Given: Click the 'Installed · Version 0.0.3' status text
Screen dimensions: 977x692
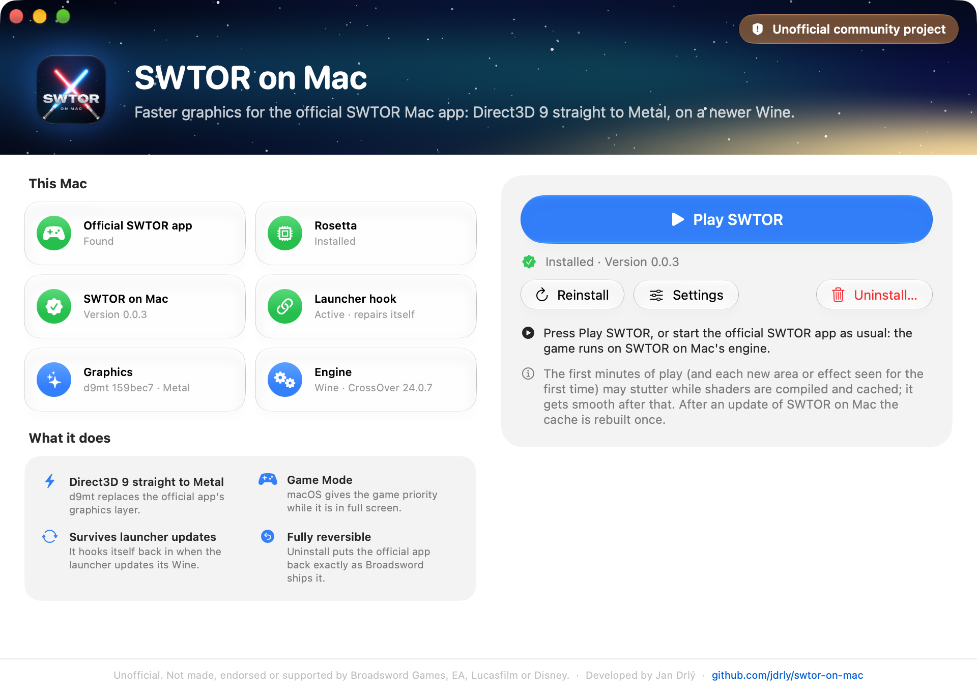Looking at the screenshot, I should point(612,262).
